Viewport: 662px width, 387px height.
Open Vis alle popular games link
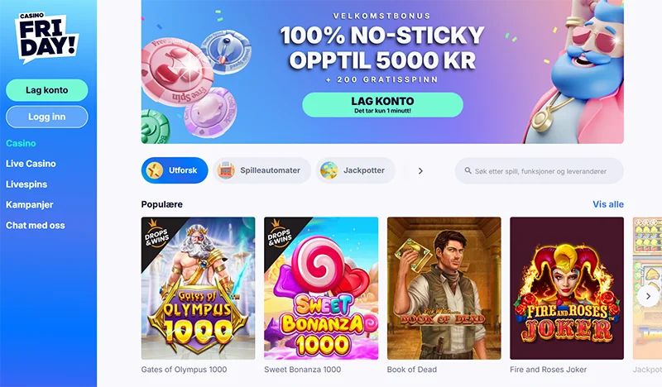[608, 204]
